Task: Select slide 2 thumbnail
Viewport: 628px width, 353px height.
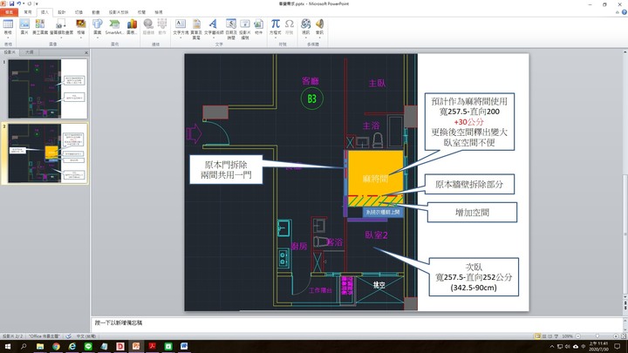Action: tap(48, 153)
